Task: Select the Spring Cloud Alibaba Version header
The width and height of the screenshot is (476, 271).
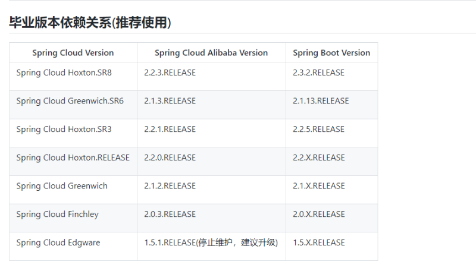Action: [x=211, y=53]
